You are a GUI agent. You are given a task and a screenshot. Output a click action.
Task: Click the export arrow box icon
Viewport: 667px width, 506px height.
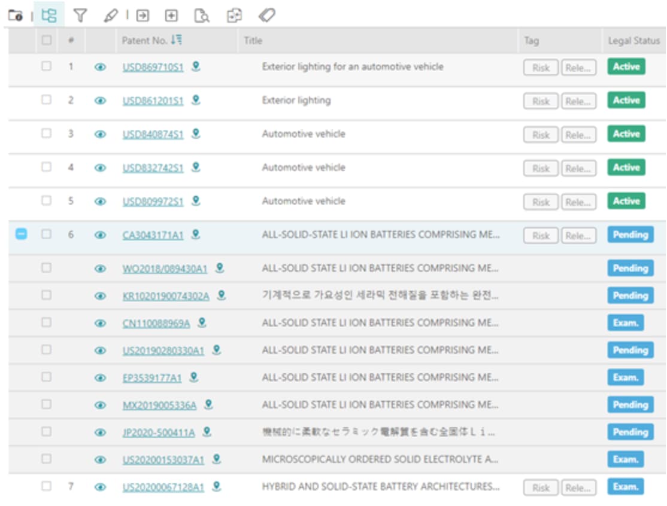pos(143,16)
